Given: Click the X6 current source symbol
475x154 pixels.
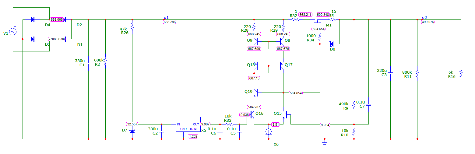Looking at the screenshot, I should click(x=269, y=131).
